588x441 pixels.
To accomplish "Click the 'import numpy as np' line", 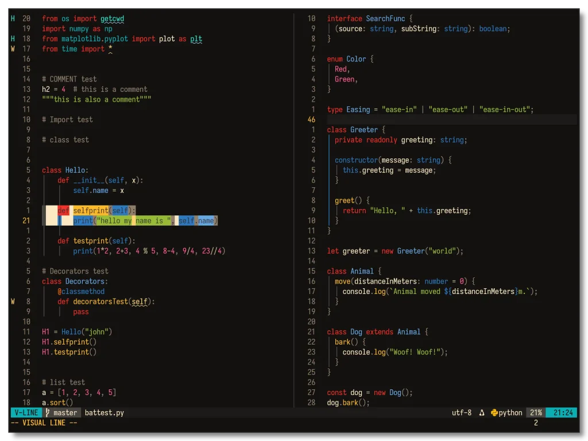I will click(x=77, y=29).
